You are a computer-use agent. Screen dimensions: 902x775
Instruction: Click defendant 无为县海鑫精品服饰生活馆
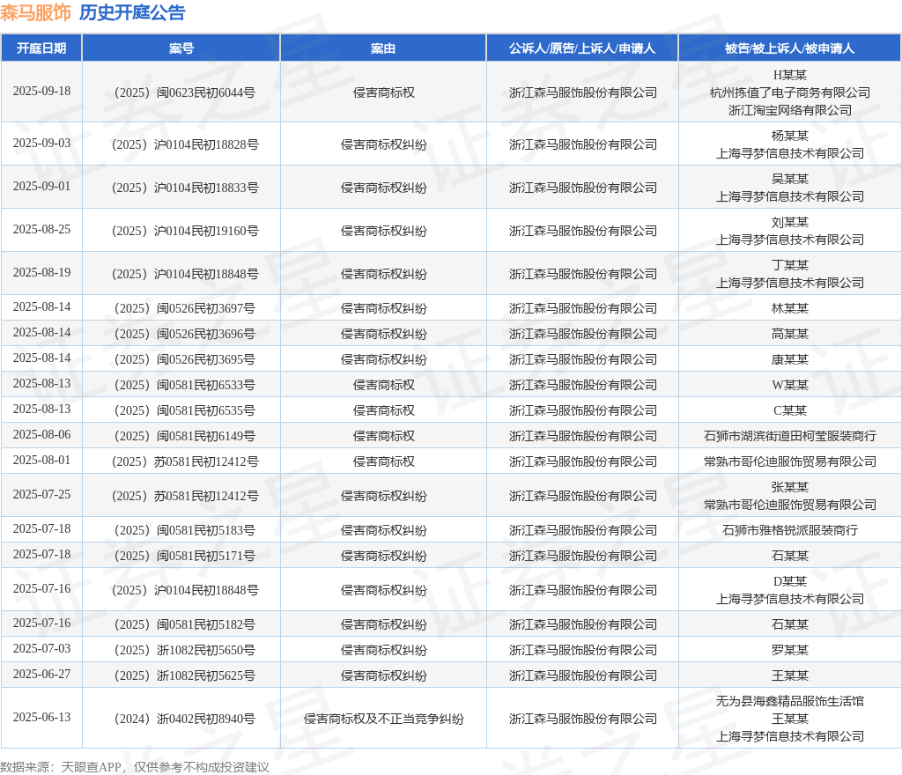[x=790, y=701]
